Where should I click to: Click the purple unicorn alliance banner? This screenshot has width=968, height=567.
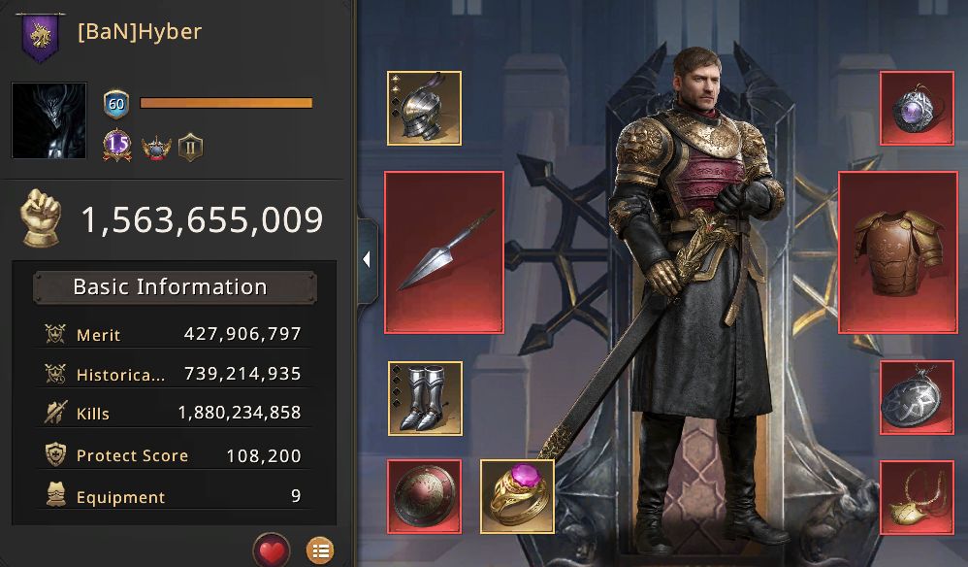point(41,37)
